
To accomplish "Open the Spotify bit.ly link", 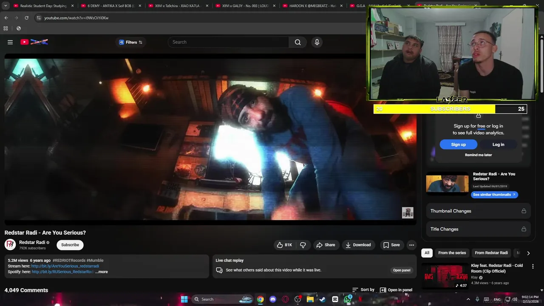I will tap(62, 272).
